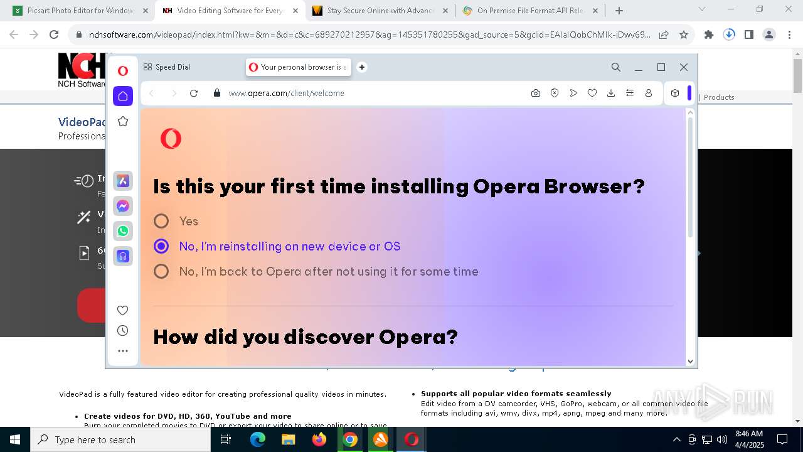The height and width of the screenshot is (452, 803).
Task: Open WhatsApp in the Opera sidebar
Action: [123, 231]
